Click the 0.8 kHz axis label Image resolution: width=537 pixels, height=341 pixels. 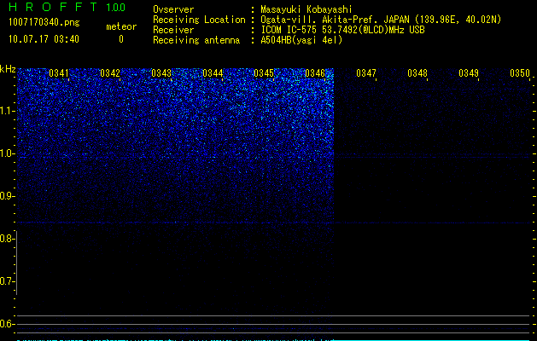(x=7, y=239)
